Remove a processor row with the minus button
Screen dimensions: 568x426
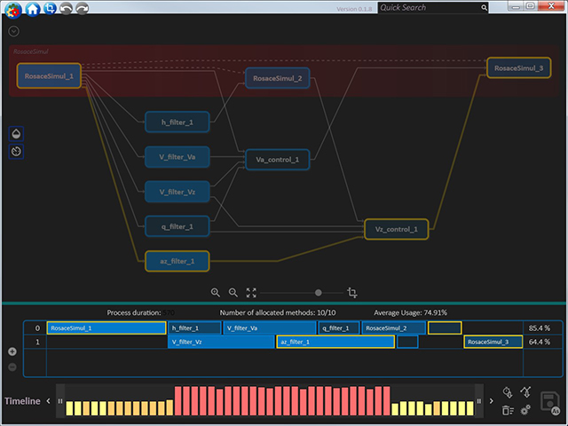pyautogui.click(x=12, y=367)
